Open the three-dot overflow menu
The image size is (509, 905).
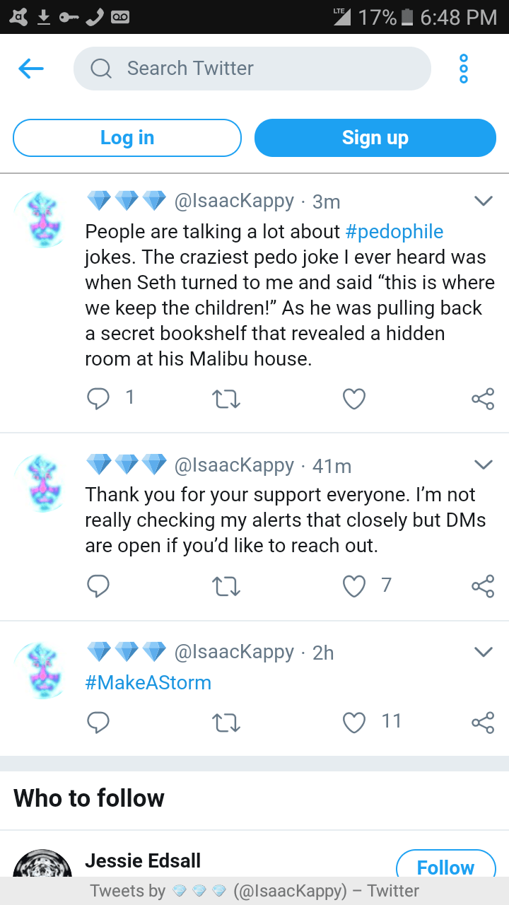click(464, 69)
